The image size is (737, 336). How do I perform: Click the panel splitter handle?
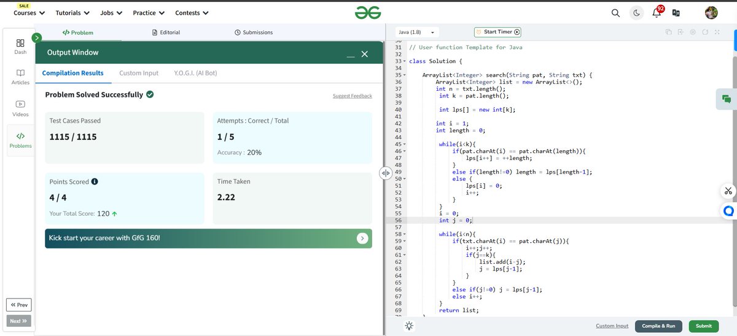point(385,174)
